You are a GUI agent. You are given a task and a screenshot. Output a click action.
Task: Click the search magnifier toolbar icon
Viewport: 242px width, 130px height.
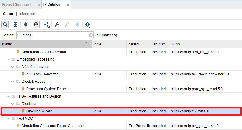5,25
